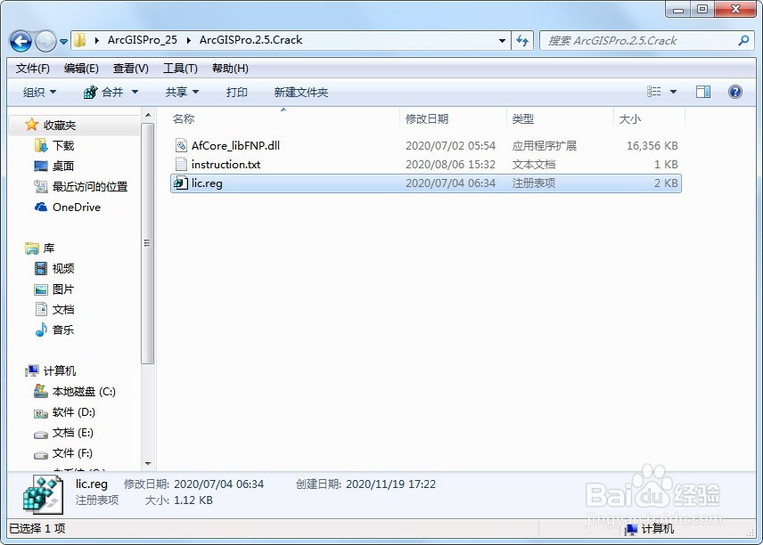The image size is (763, 545).
Task: Select ArcGISPro.2.5.Crack in the address path
Action: 250,40
